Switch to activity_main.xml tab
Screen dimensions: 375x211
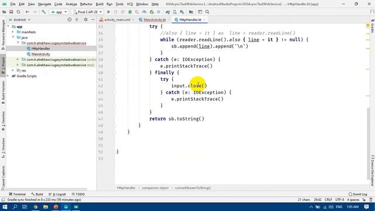coord(117,20)
